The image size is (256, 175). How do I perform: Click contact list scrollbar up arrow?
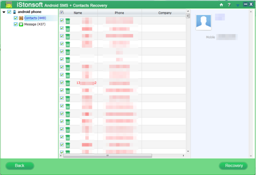tap(188, 11)
